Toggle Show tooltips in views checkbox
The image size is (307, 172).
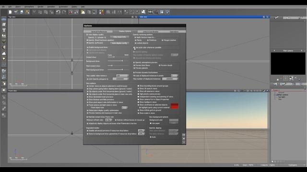tap(138, 102)
